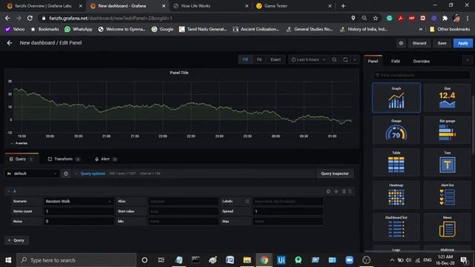Open the default data source dropdown
475x267 pixels.
pos(32,174)
